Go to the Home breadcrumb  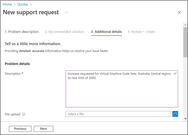click(7, 4)
